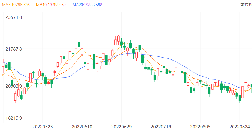The width and height of the screenshot is (252, 131).
Task: Click the MA10 legend value in red
Action: (51, 5)
